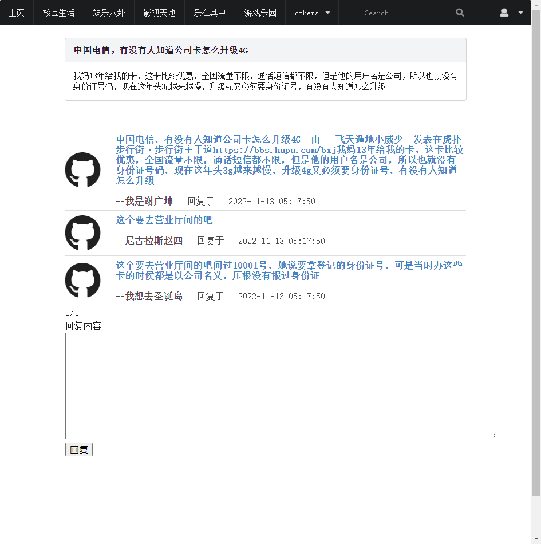This screenshot has height=544, width=541.
Task: Switch to the 校园生活 section
Action: [x=58, y=13]
